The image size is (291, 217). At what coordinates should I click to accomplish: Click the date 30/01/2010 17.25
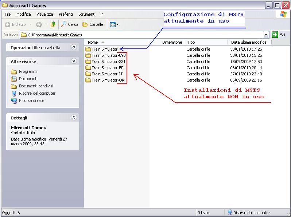(x=246, y=49)
